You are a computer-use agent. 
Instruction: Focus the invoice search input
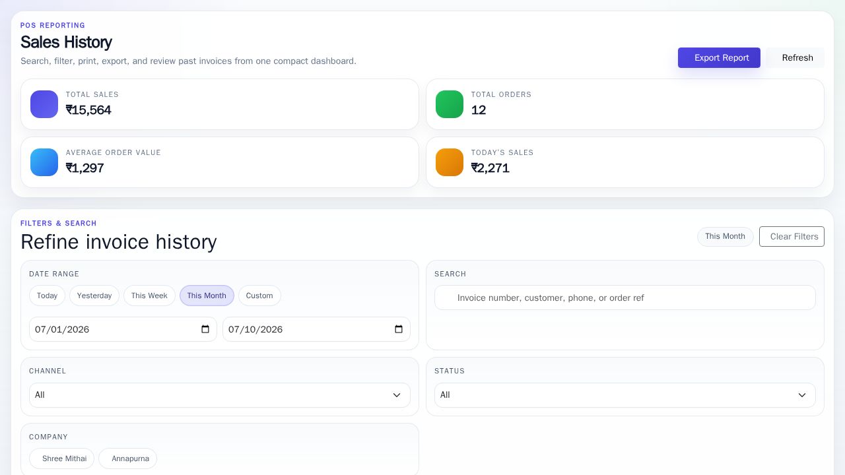(x=625, y=298)
